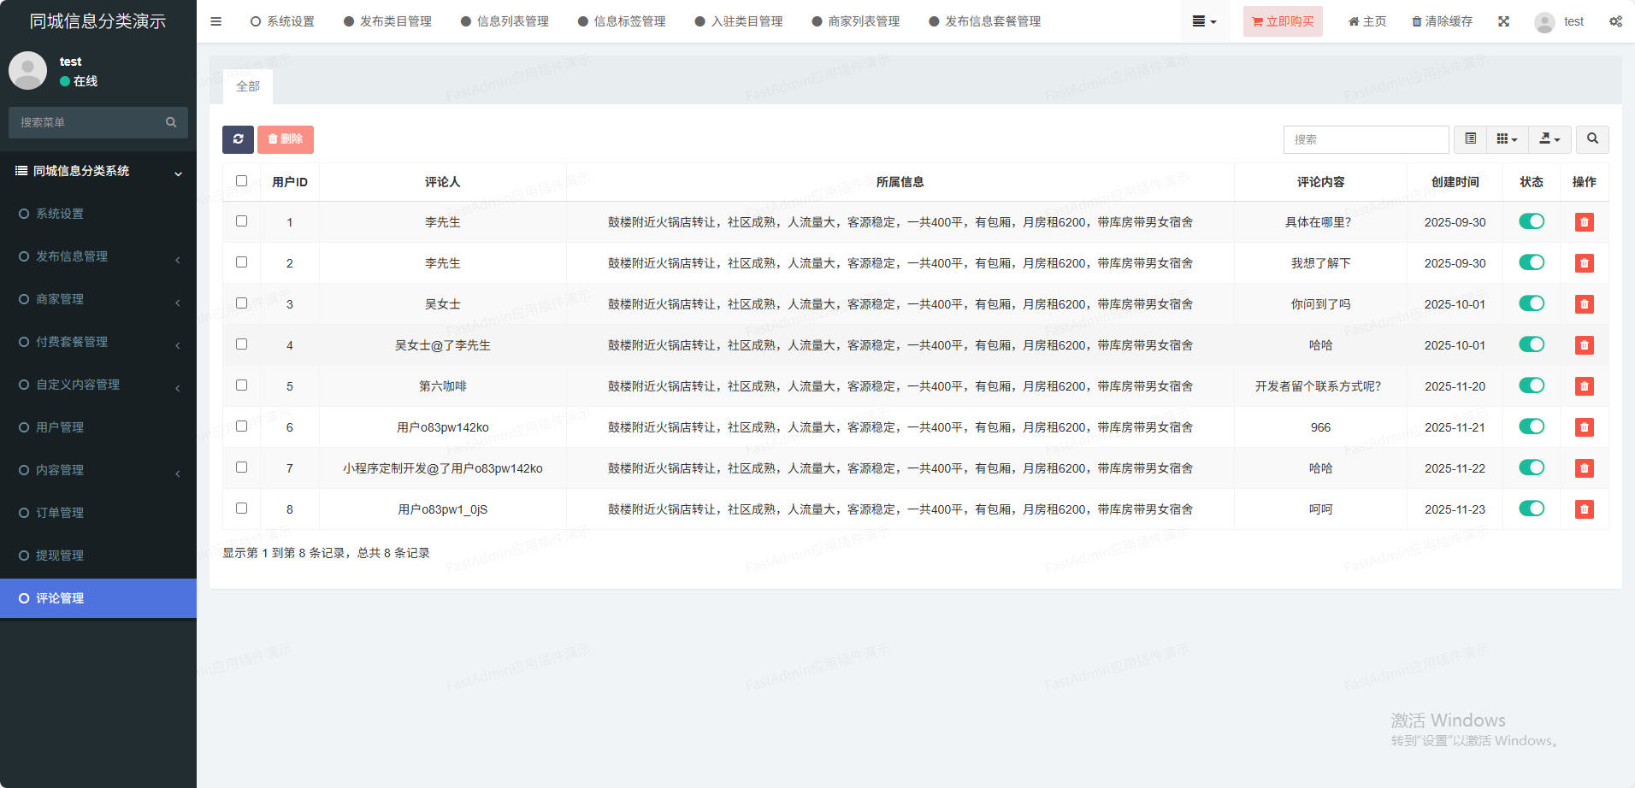Screen dimensions: 1635x788
Task: Delete the comment row with ID 1
Action: (1584, 222)
